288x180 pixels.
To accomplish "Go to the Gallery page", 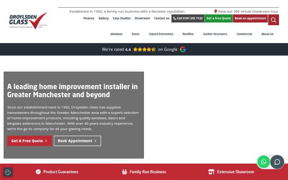I will click(103, 18).
